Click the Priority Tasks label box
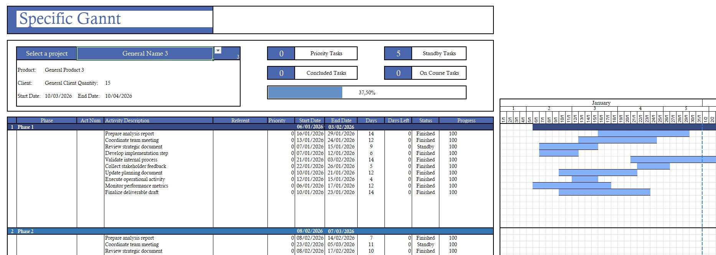The width and height of the screenshot is (716, 255). (x=326, y=53)
